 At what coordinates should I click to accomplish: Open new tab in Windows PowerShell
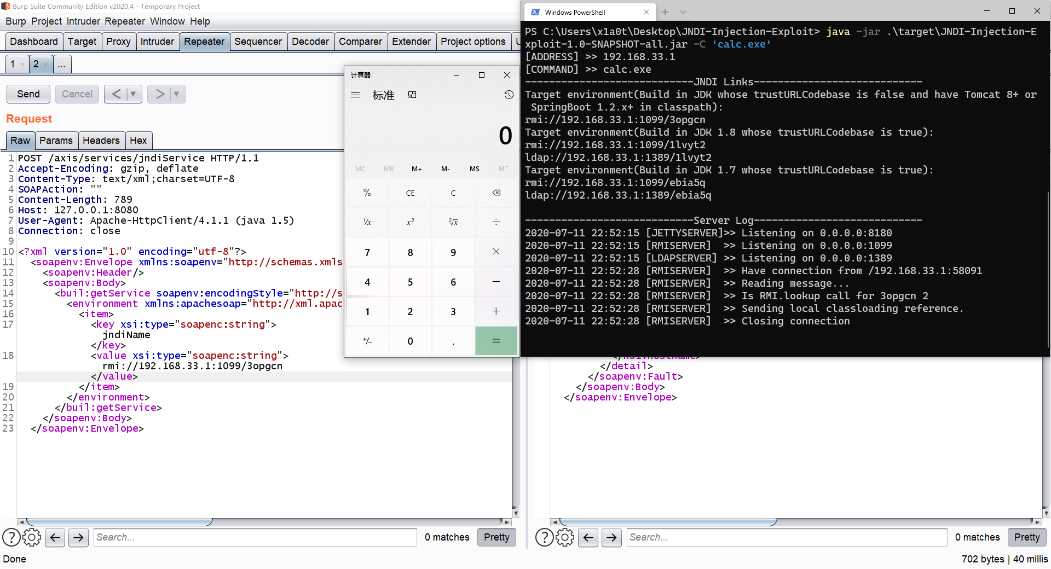coord(665,12)
